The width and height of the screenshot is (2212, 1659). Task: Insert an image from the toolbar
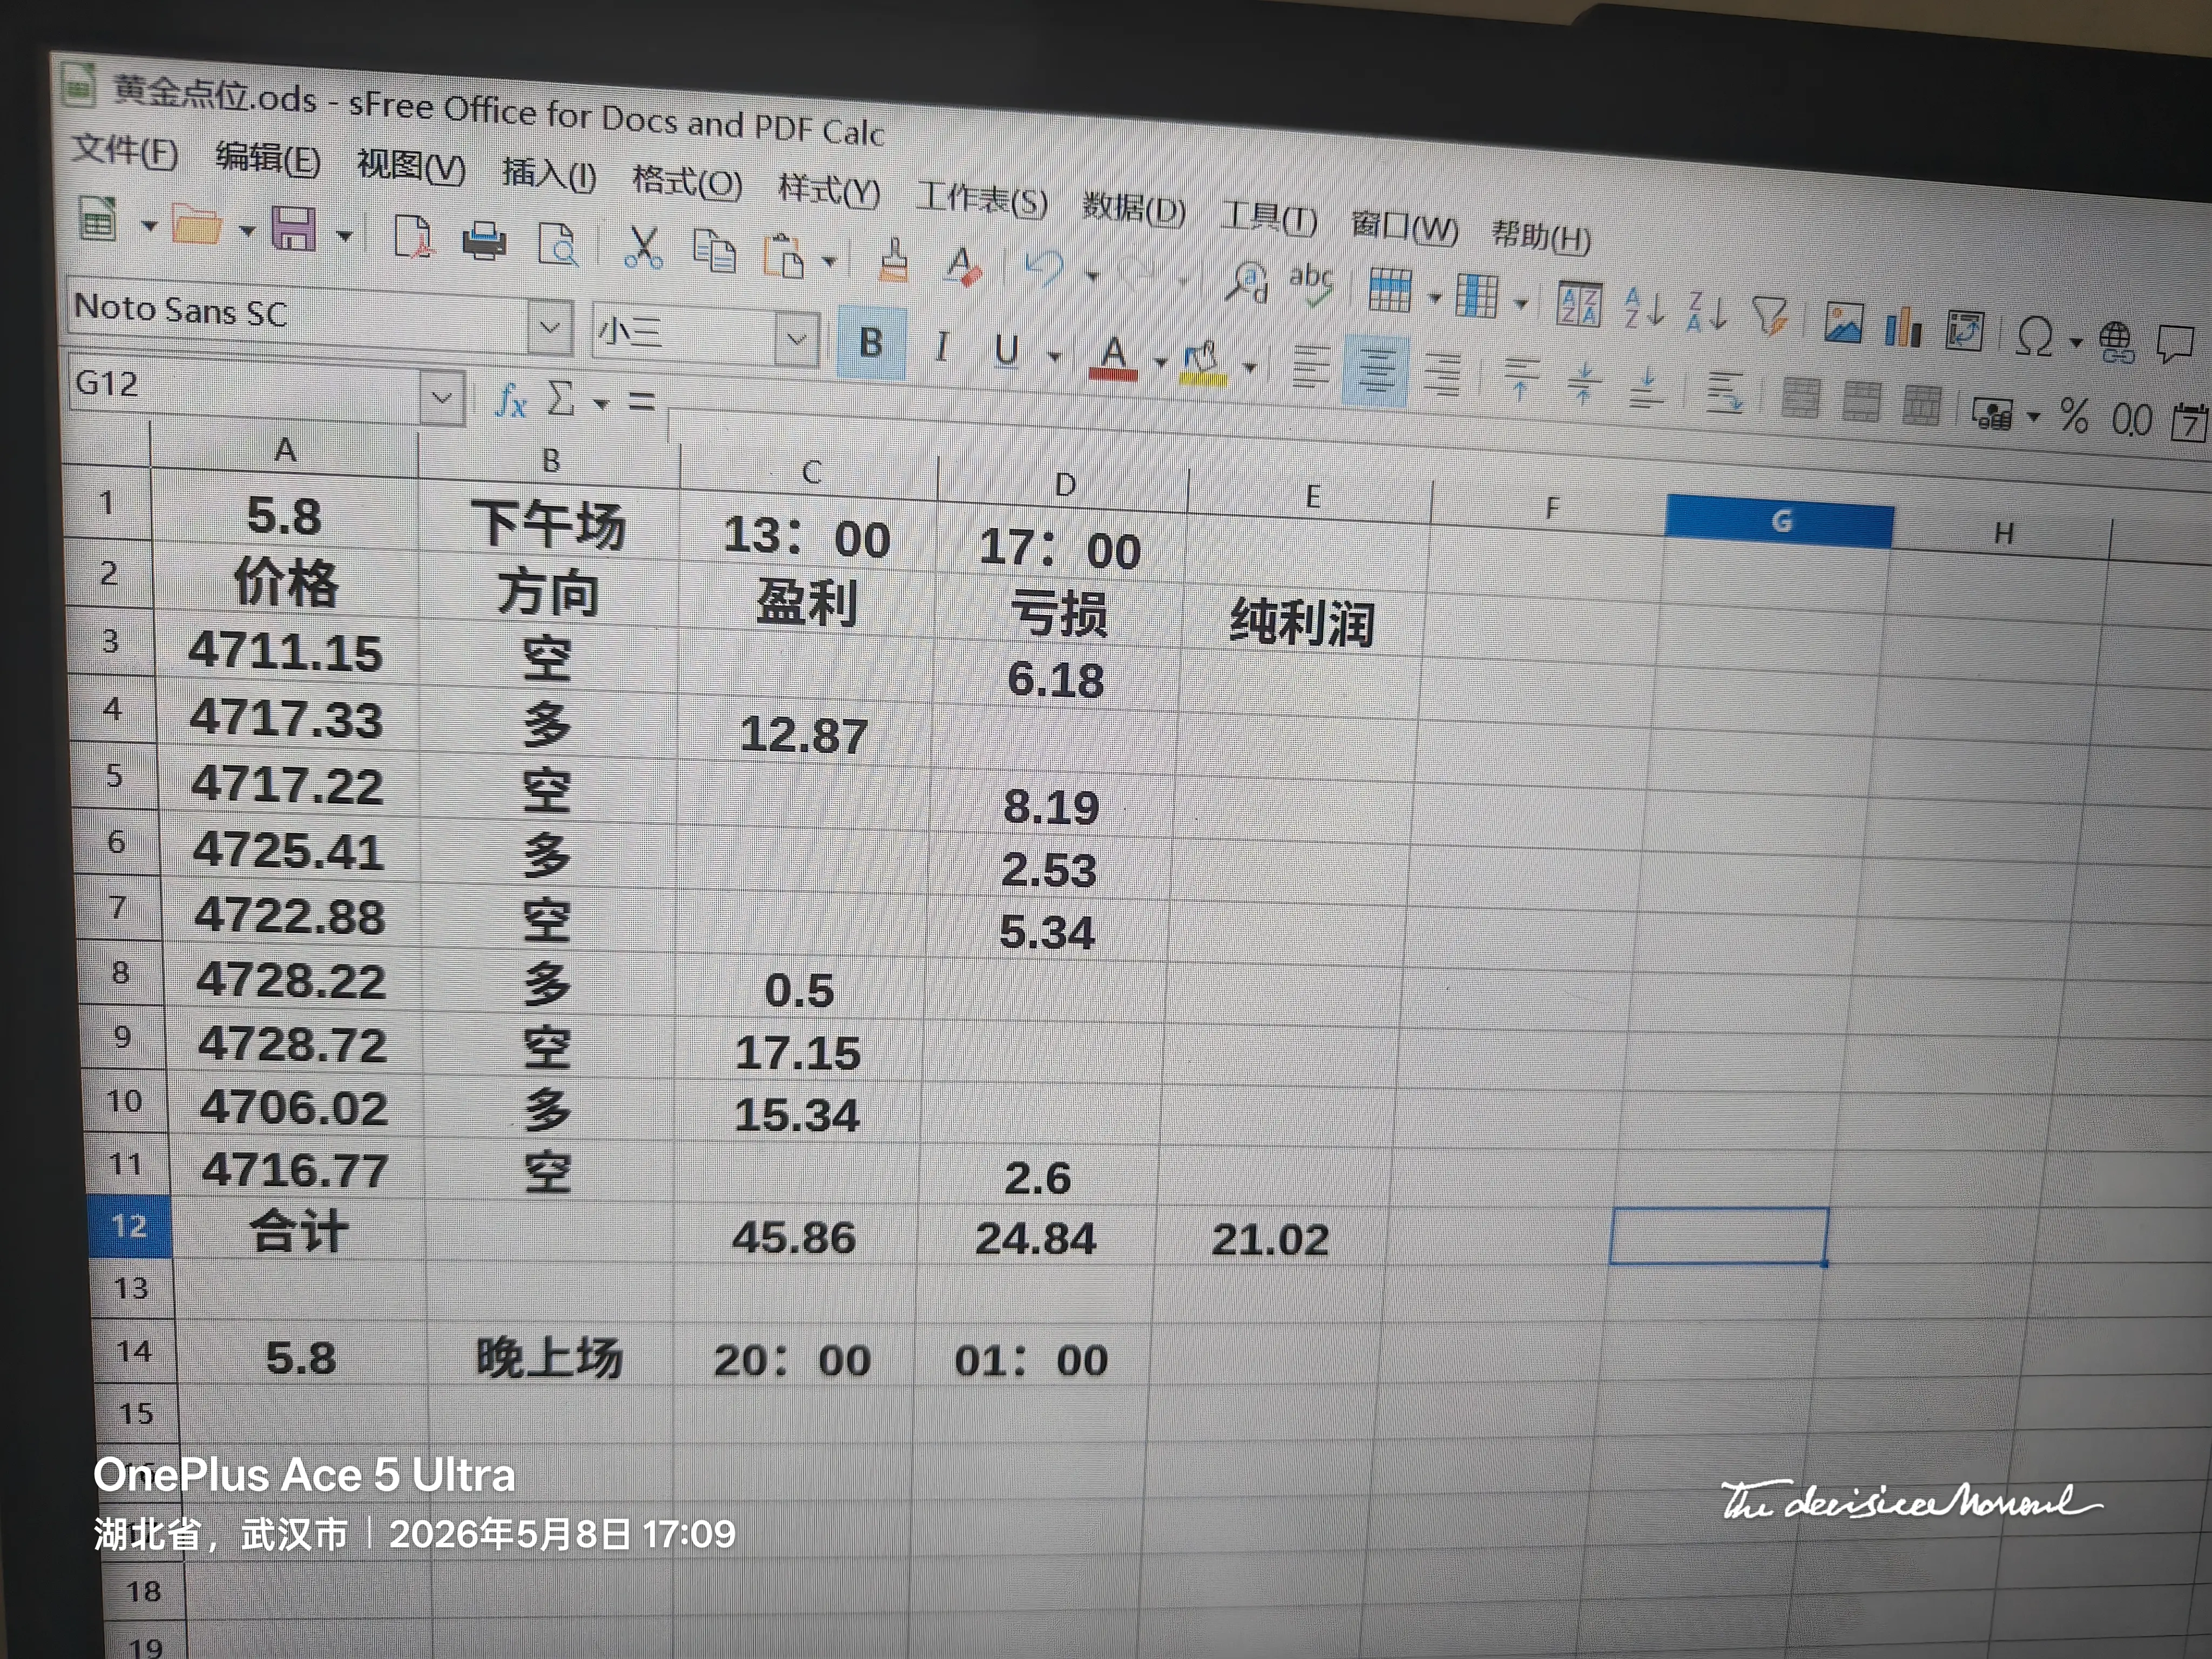coord(1843,322)
